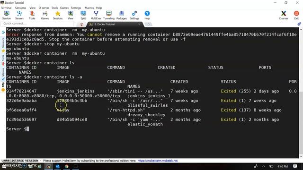Screen dimensions: 303x170
Task: Open the Sessions menu in menu bar
Action: pos(20,8)
